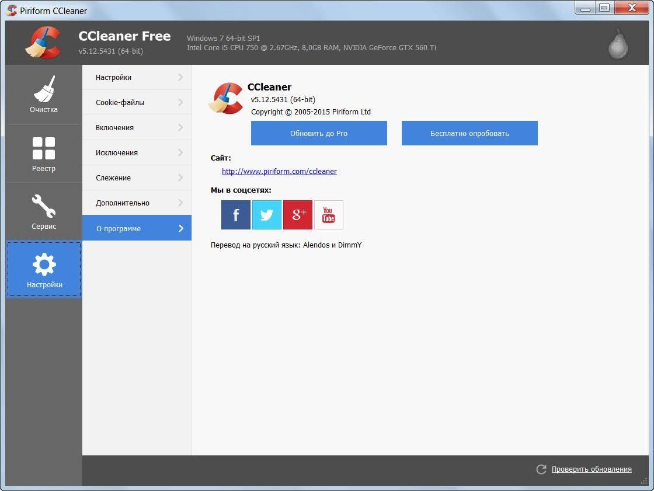This screenshot has height=491, width=654.
Task: Click the title bar CCleaner app icon
Action: [x=12, y=11]
